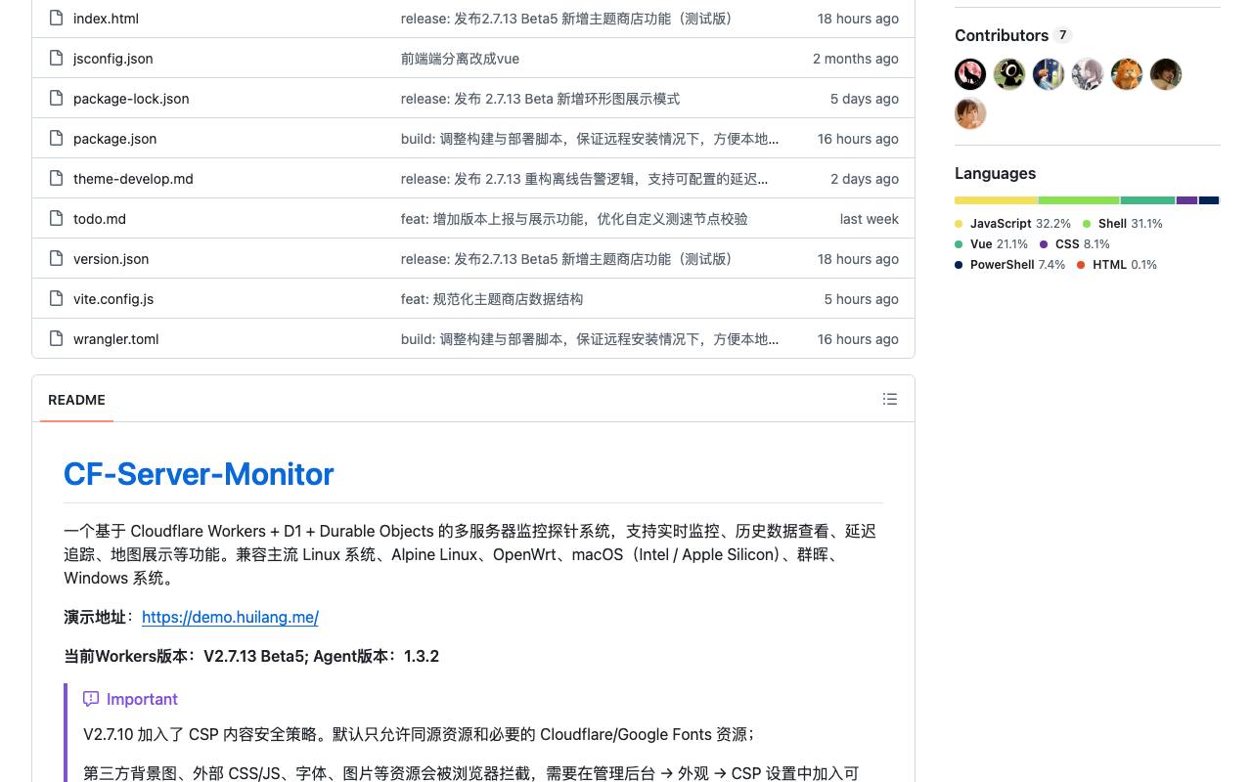
Task: Filter by CSS 8.1% language
Action: [x=1075, y=244]
